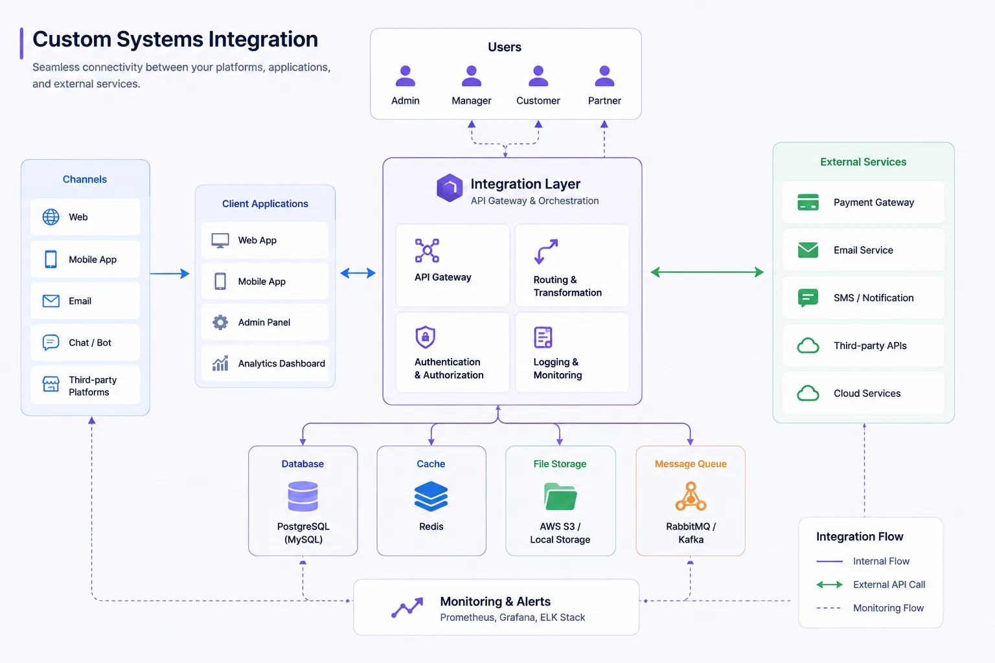Click the Prometheus, Grafana, ELK Stack text
The image size is (995, 663).
pos(512,618)
